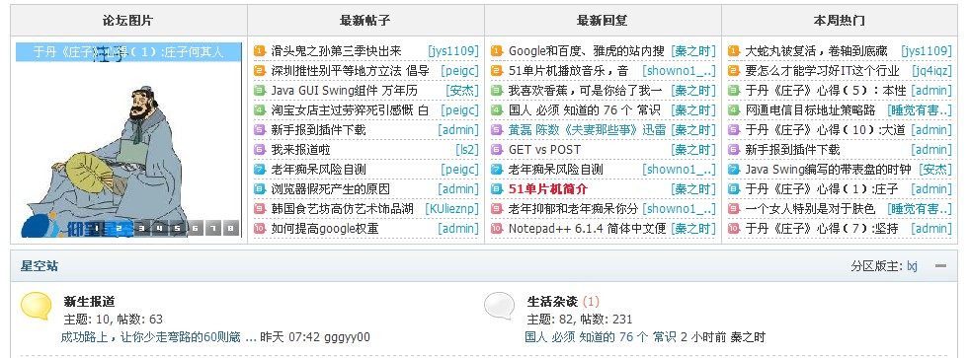Open author 安杰 next to Java Swing时钟 post
This screenshot has height=358, width=970.
tap(935, 170)
